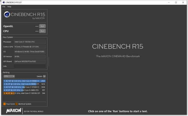
Task: Close the Cinebench R15.0 window
Action: [x=183, y=3]
